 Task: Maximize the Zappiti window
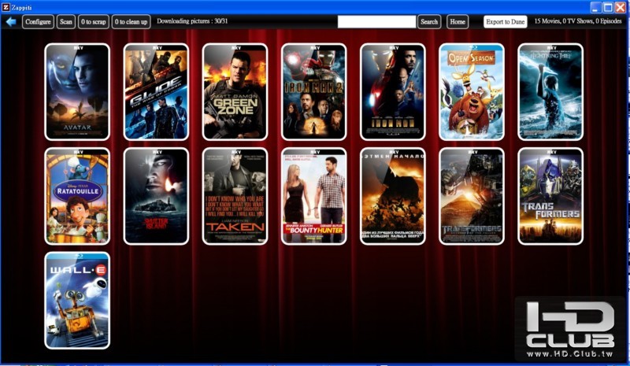tap(608, 7)
